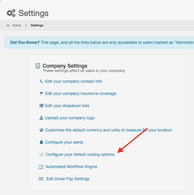Click the upload icon for company logo
194x195 pixels.
[41, 118]
